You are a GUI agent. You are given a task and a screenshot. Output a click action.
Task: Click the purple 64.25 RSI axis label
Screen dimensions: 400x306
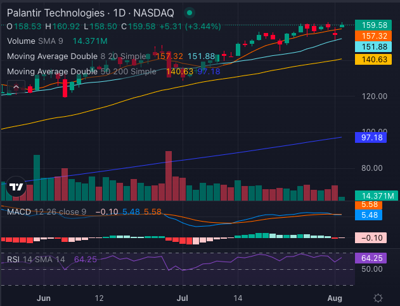(371, 258)
